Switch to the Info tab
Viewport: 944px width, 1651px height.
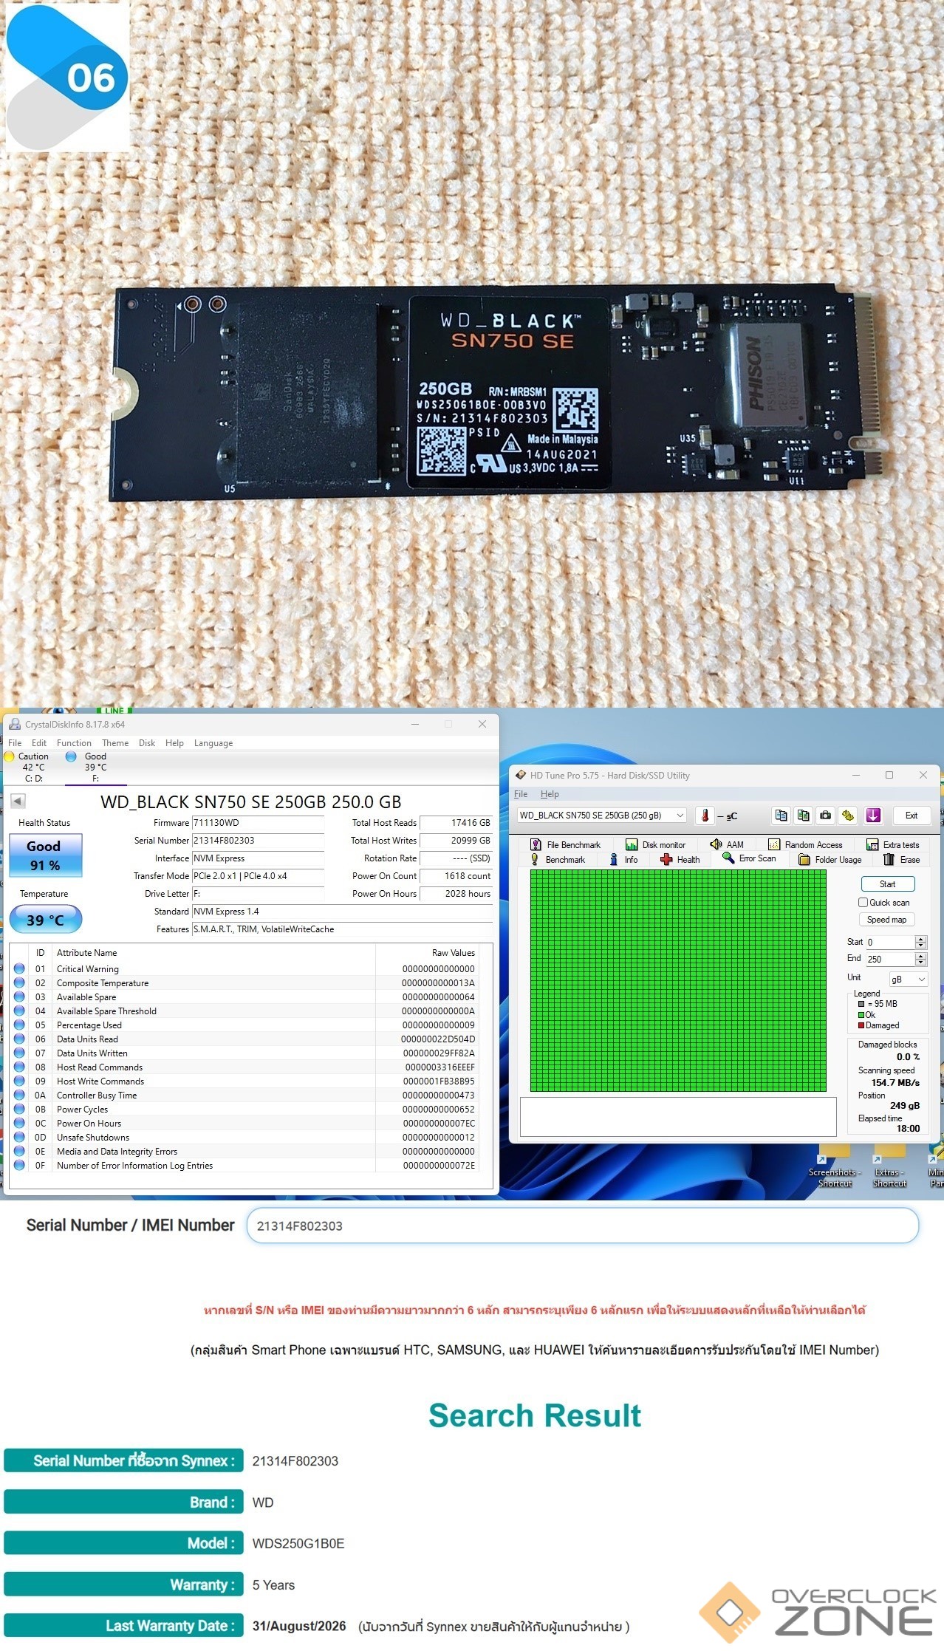623,859
